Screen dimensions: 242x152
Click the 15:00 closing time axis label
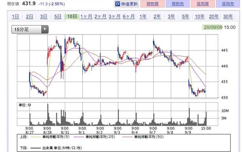(206, 128)
